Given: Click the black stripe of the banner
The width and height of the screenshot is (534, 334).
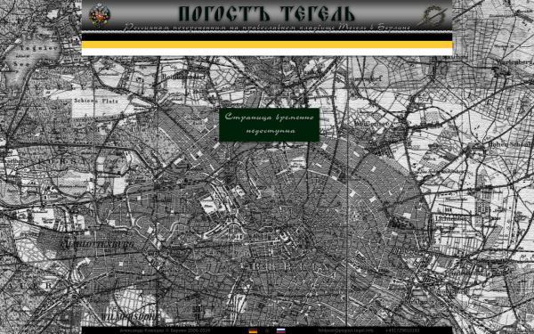Looking at the screenshot, I should 267,37.
